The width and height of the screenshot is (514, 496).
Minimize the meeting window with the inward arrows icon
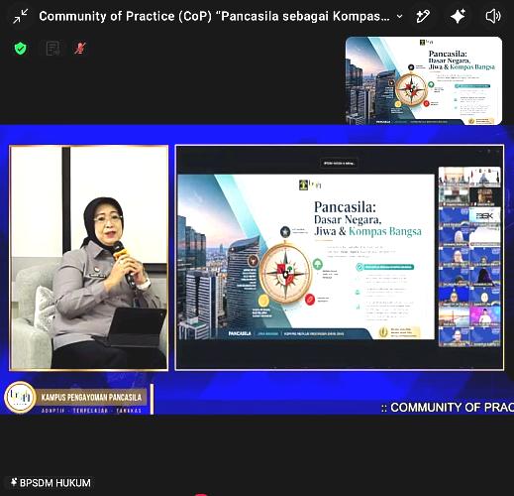(21, 16)
